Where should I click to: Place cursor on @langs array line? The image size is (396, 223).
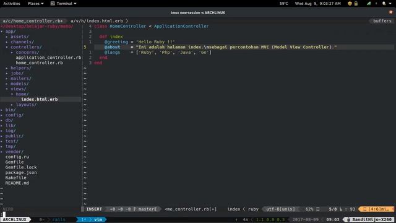(x=158, y=52)
